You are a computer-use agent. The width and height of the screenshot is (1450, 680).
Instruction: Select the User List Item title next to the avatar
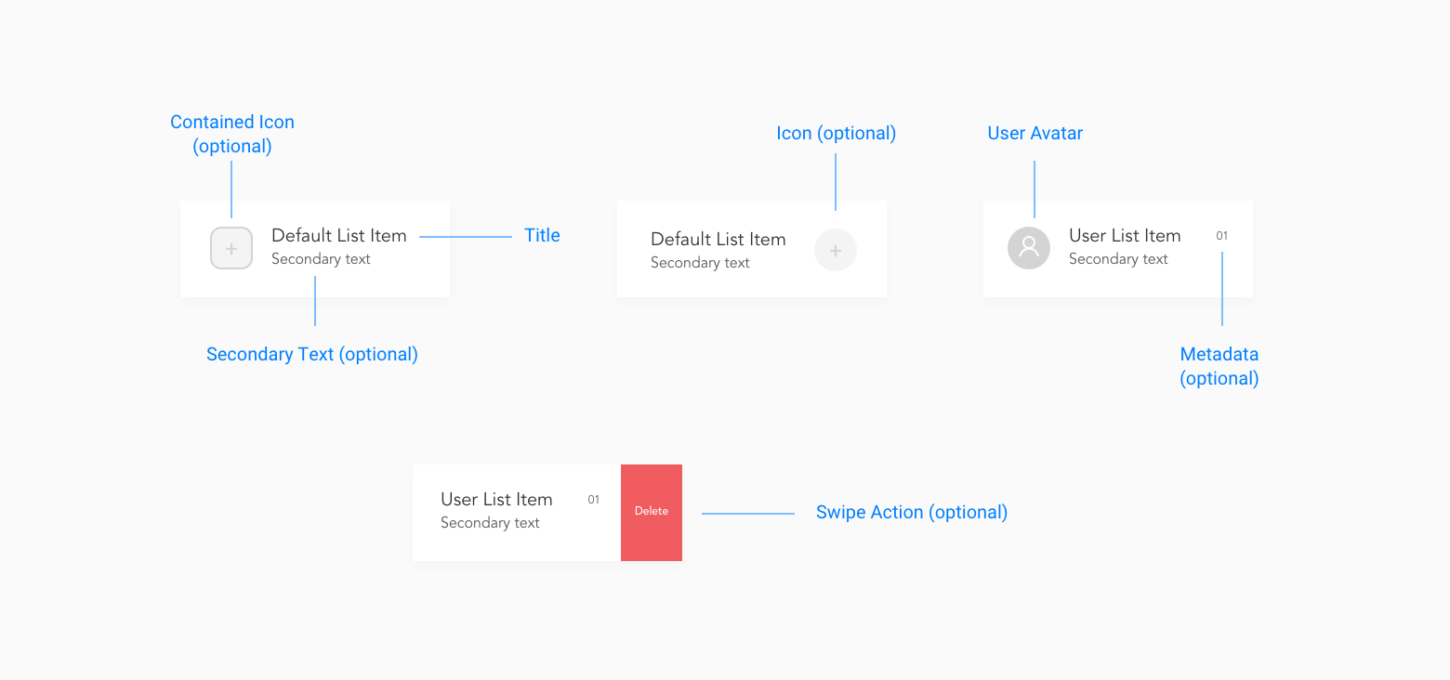[1125, 236]
